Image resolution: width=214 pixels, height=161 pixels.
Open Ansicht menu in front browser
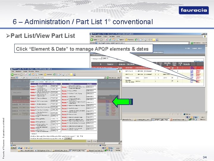coord(25,71)
